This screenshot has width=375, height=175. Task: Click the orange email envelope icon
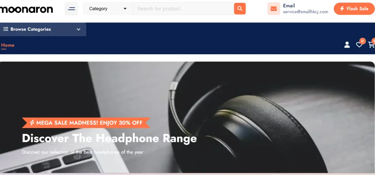(x=274, y=9)
